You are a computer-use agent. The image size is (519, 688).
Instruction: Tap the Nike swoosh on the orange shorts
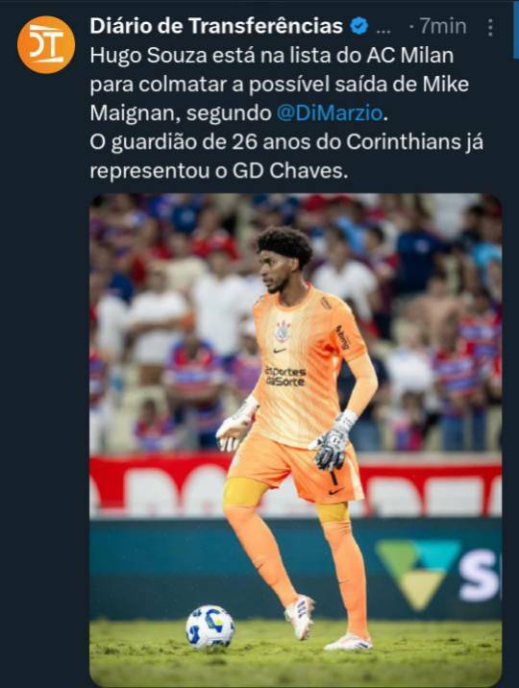point(336,491)
